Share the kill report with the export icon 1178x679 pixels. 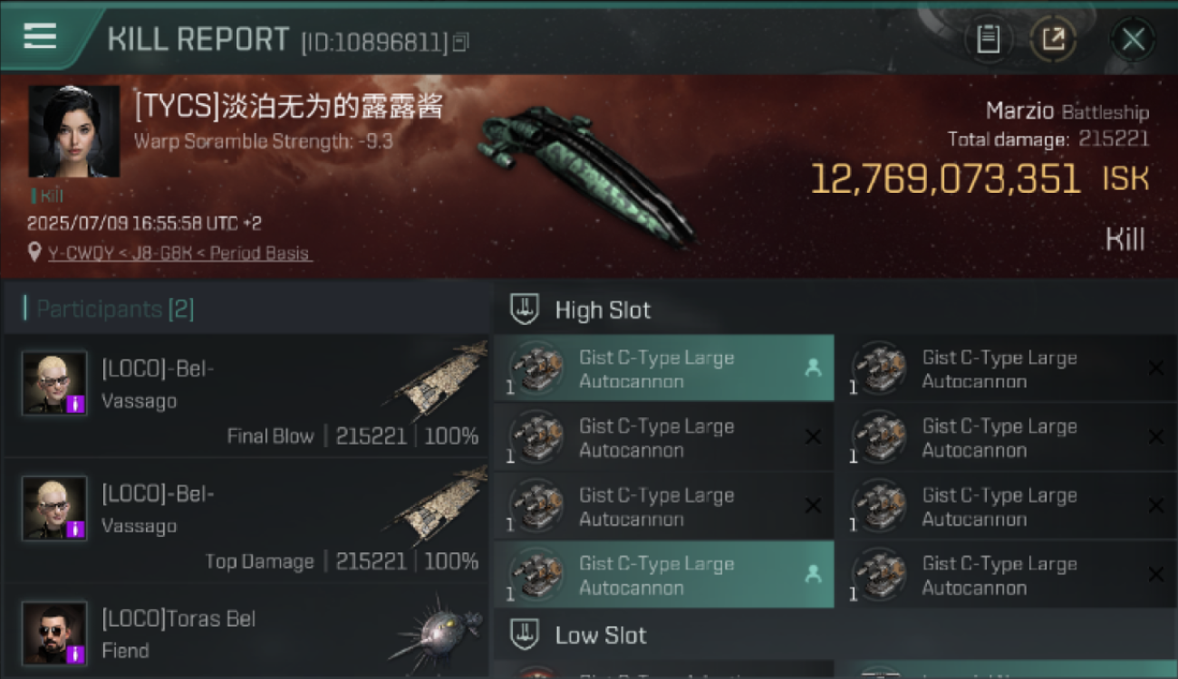tap(1053, 39)
